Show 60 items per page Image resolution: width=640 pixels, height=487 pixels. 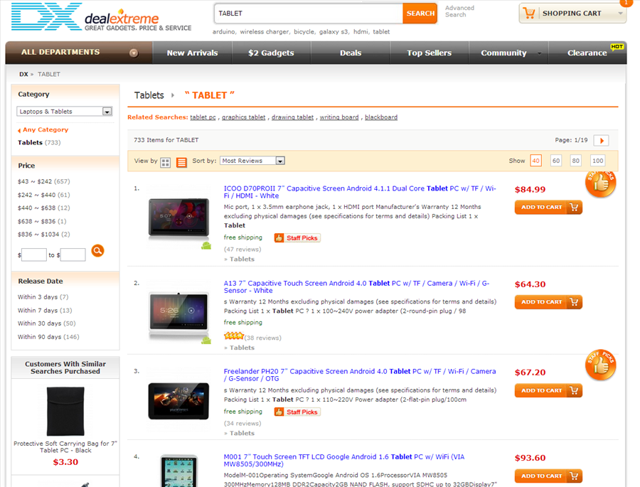coord(555,161)
